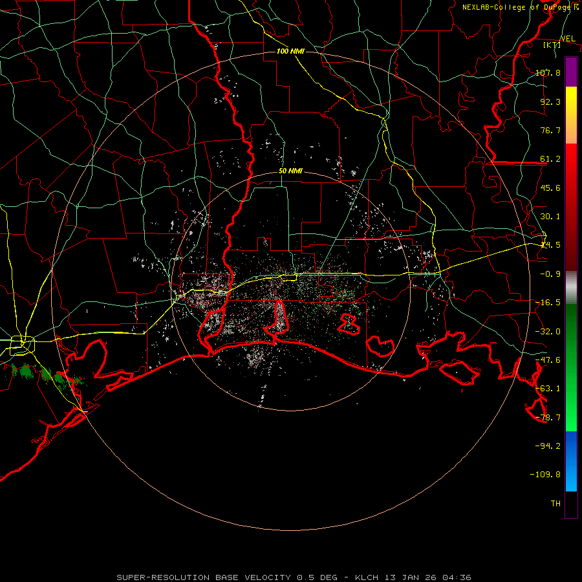
Task: Click the purple segment of the color bar
Action: point(571,72)
